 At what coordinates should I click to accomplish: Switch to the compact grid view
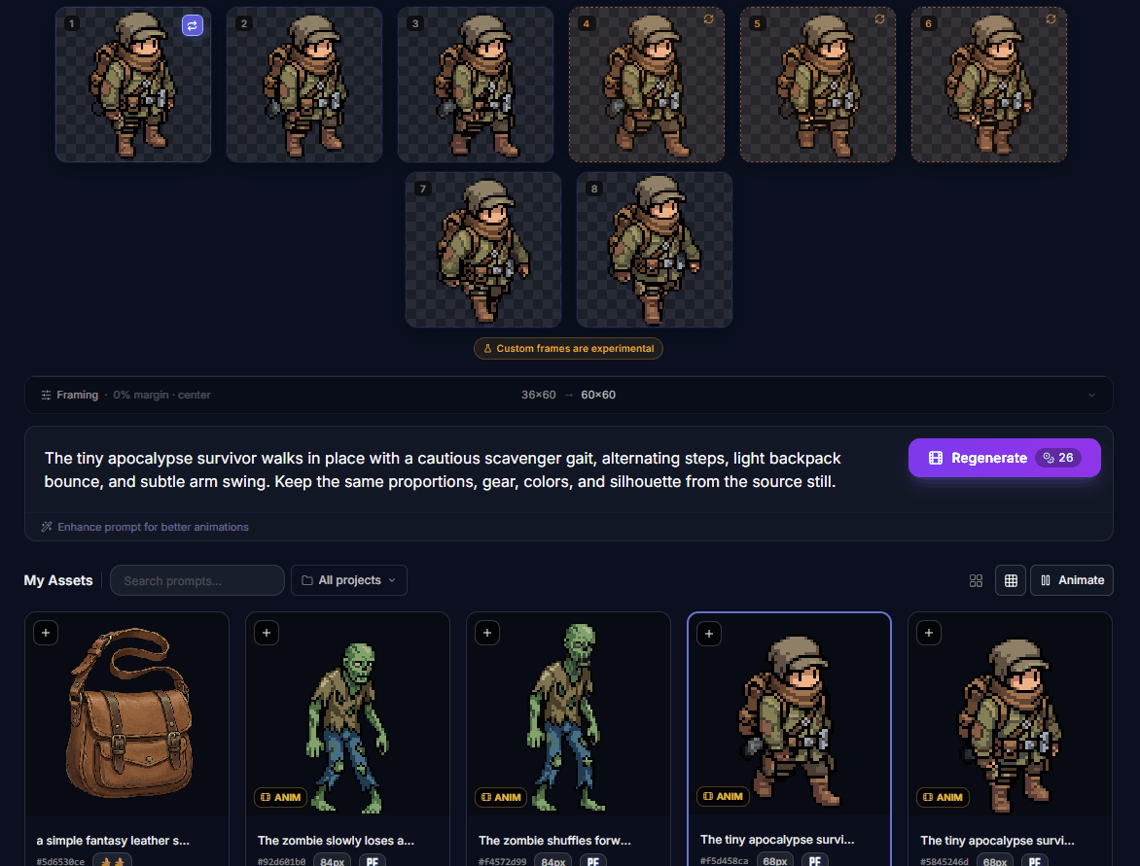tap(1011, 580)
